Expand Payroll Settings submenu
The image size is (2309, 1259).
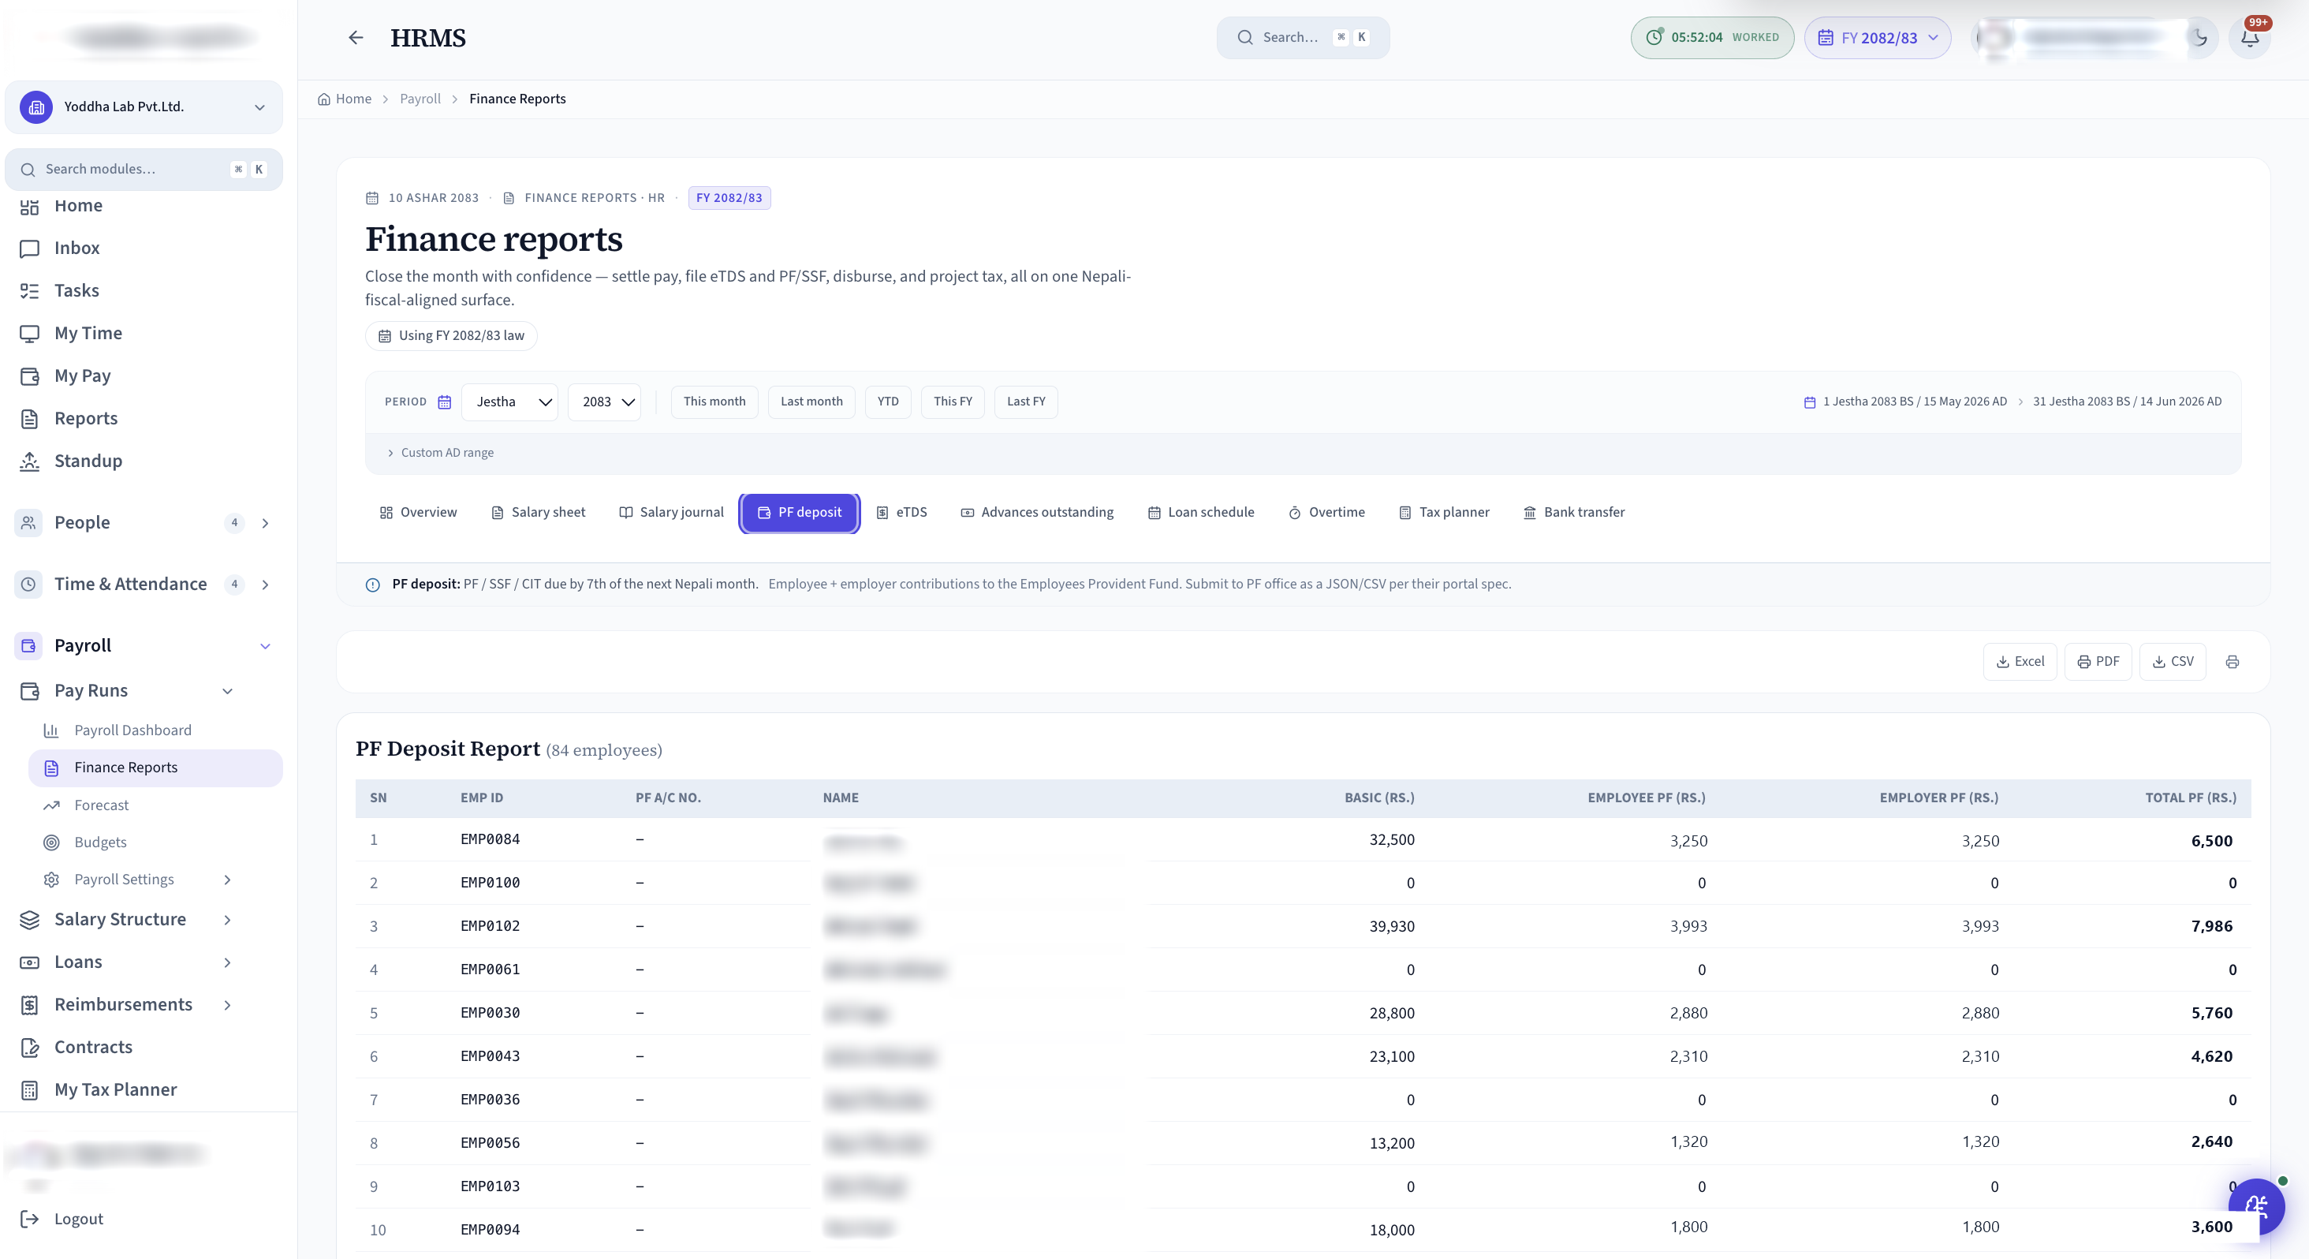pos(139,880)
